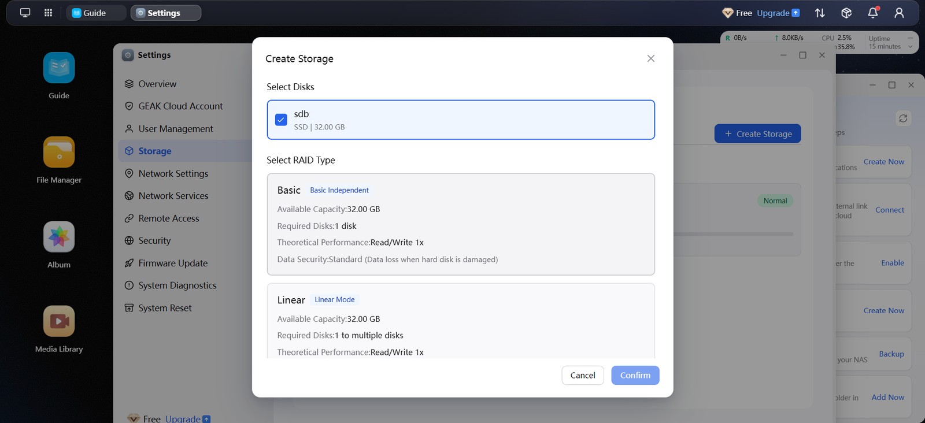The image size is (925, 423).
Task: Expand the system monitor chevron
Action: 910,47
